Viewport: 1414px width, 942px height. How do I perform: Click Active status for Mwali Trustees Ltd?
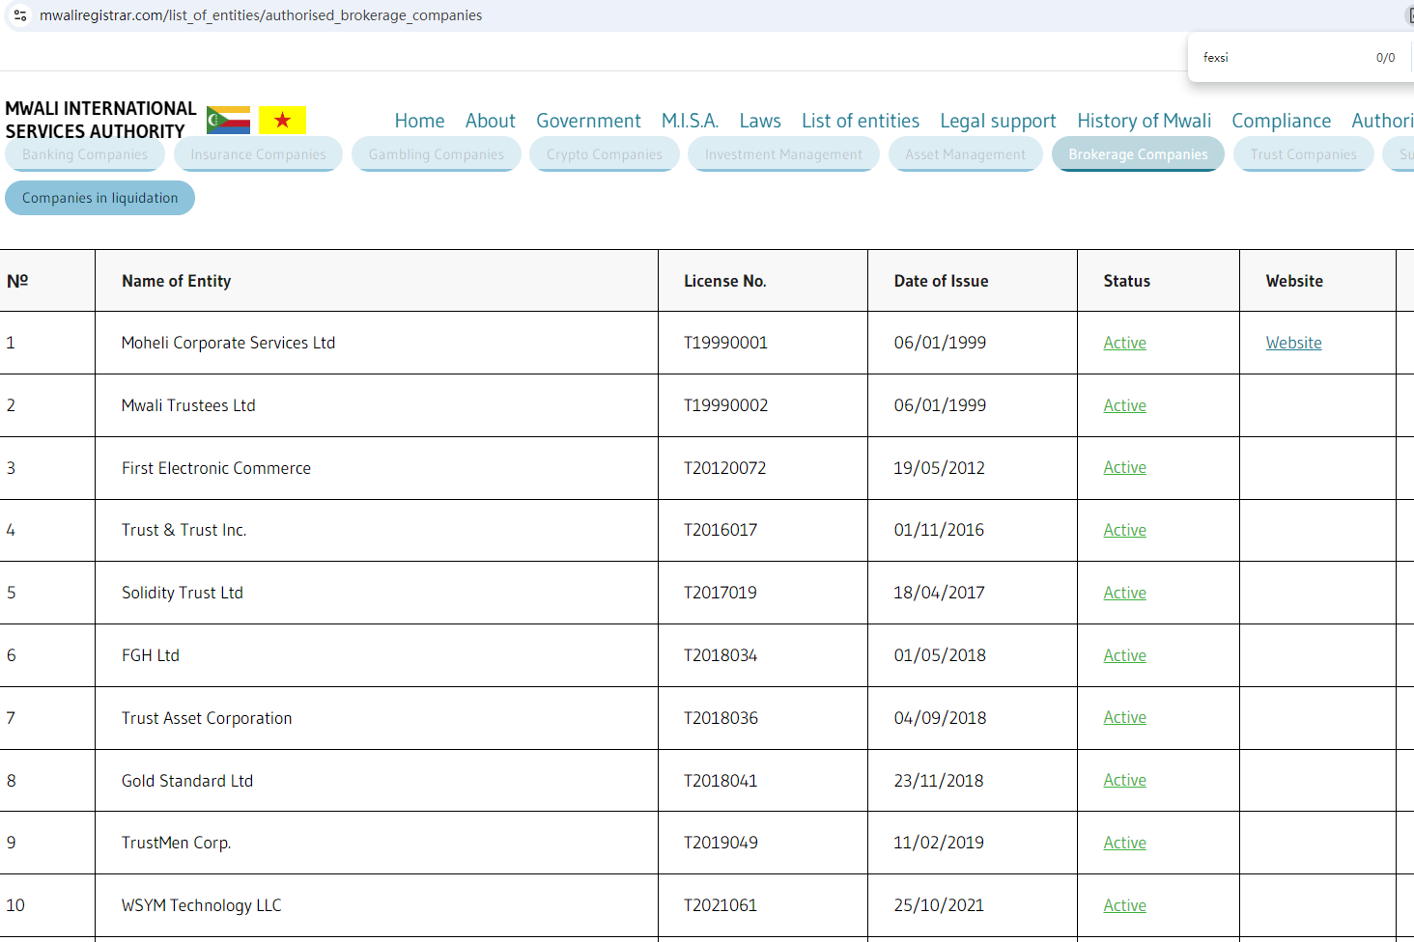pyautogui.click(x=1124, y=405)
